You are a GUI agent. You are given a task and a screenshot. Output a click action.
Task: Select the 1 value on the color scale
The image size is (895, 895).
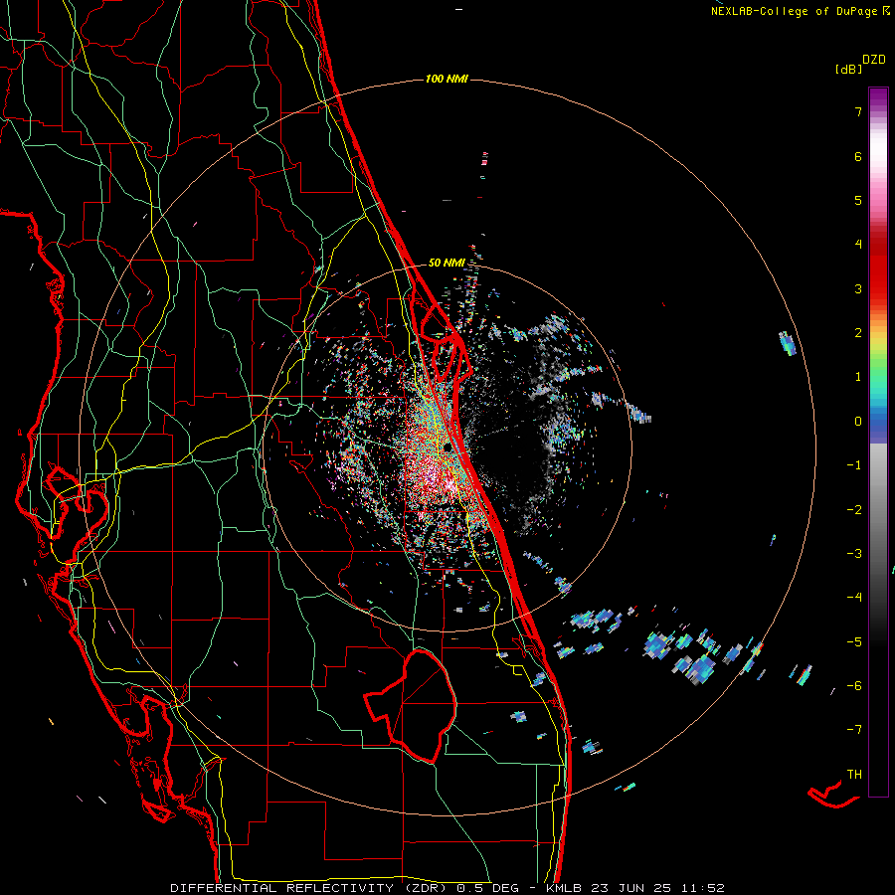click(858, 377)
